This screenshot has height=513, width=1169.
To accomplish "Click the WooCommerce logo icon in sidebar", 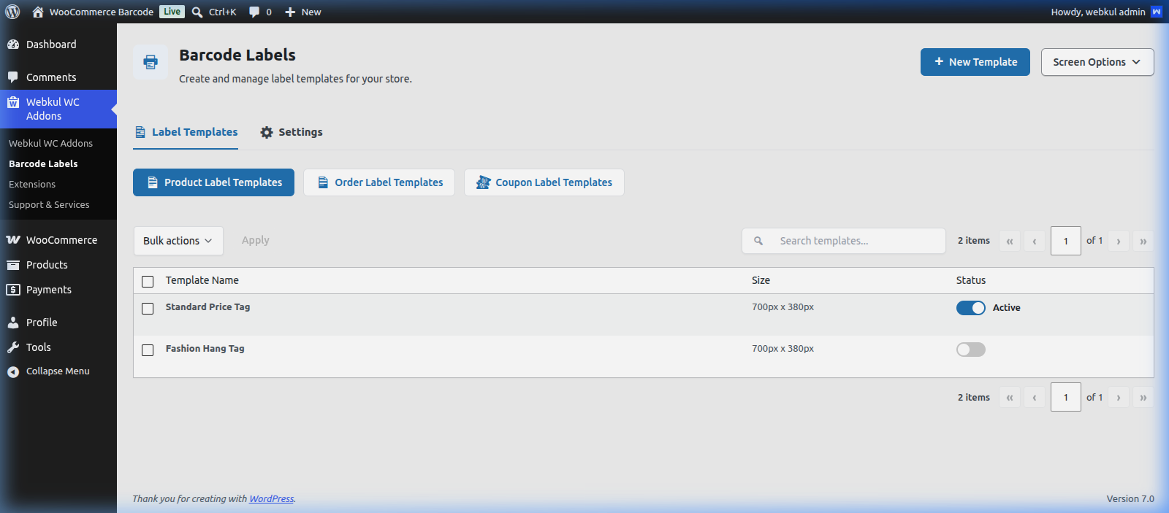I will tap(13, 240).
